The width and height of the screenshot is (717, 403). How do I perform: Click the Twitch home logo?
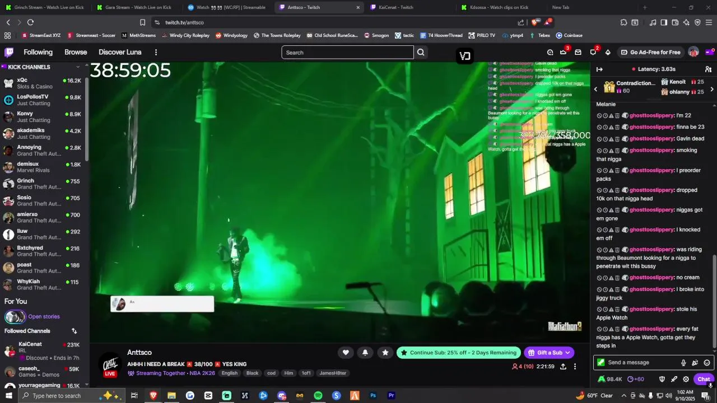tap(9, 52)
